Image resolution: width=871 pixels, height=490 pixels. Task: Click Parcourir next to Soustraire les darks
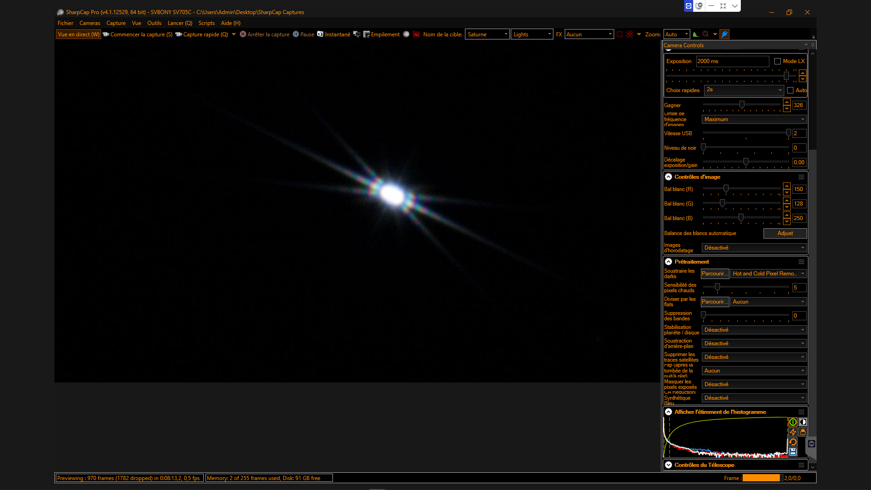714,274
